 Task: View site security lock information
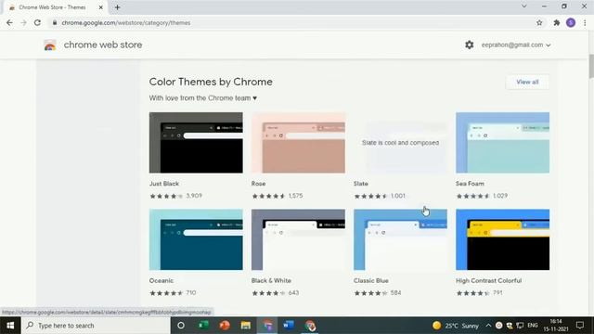point(55,22)
